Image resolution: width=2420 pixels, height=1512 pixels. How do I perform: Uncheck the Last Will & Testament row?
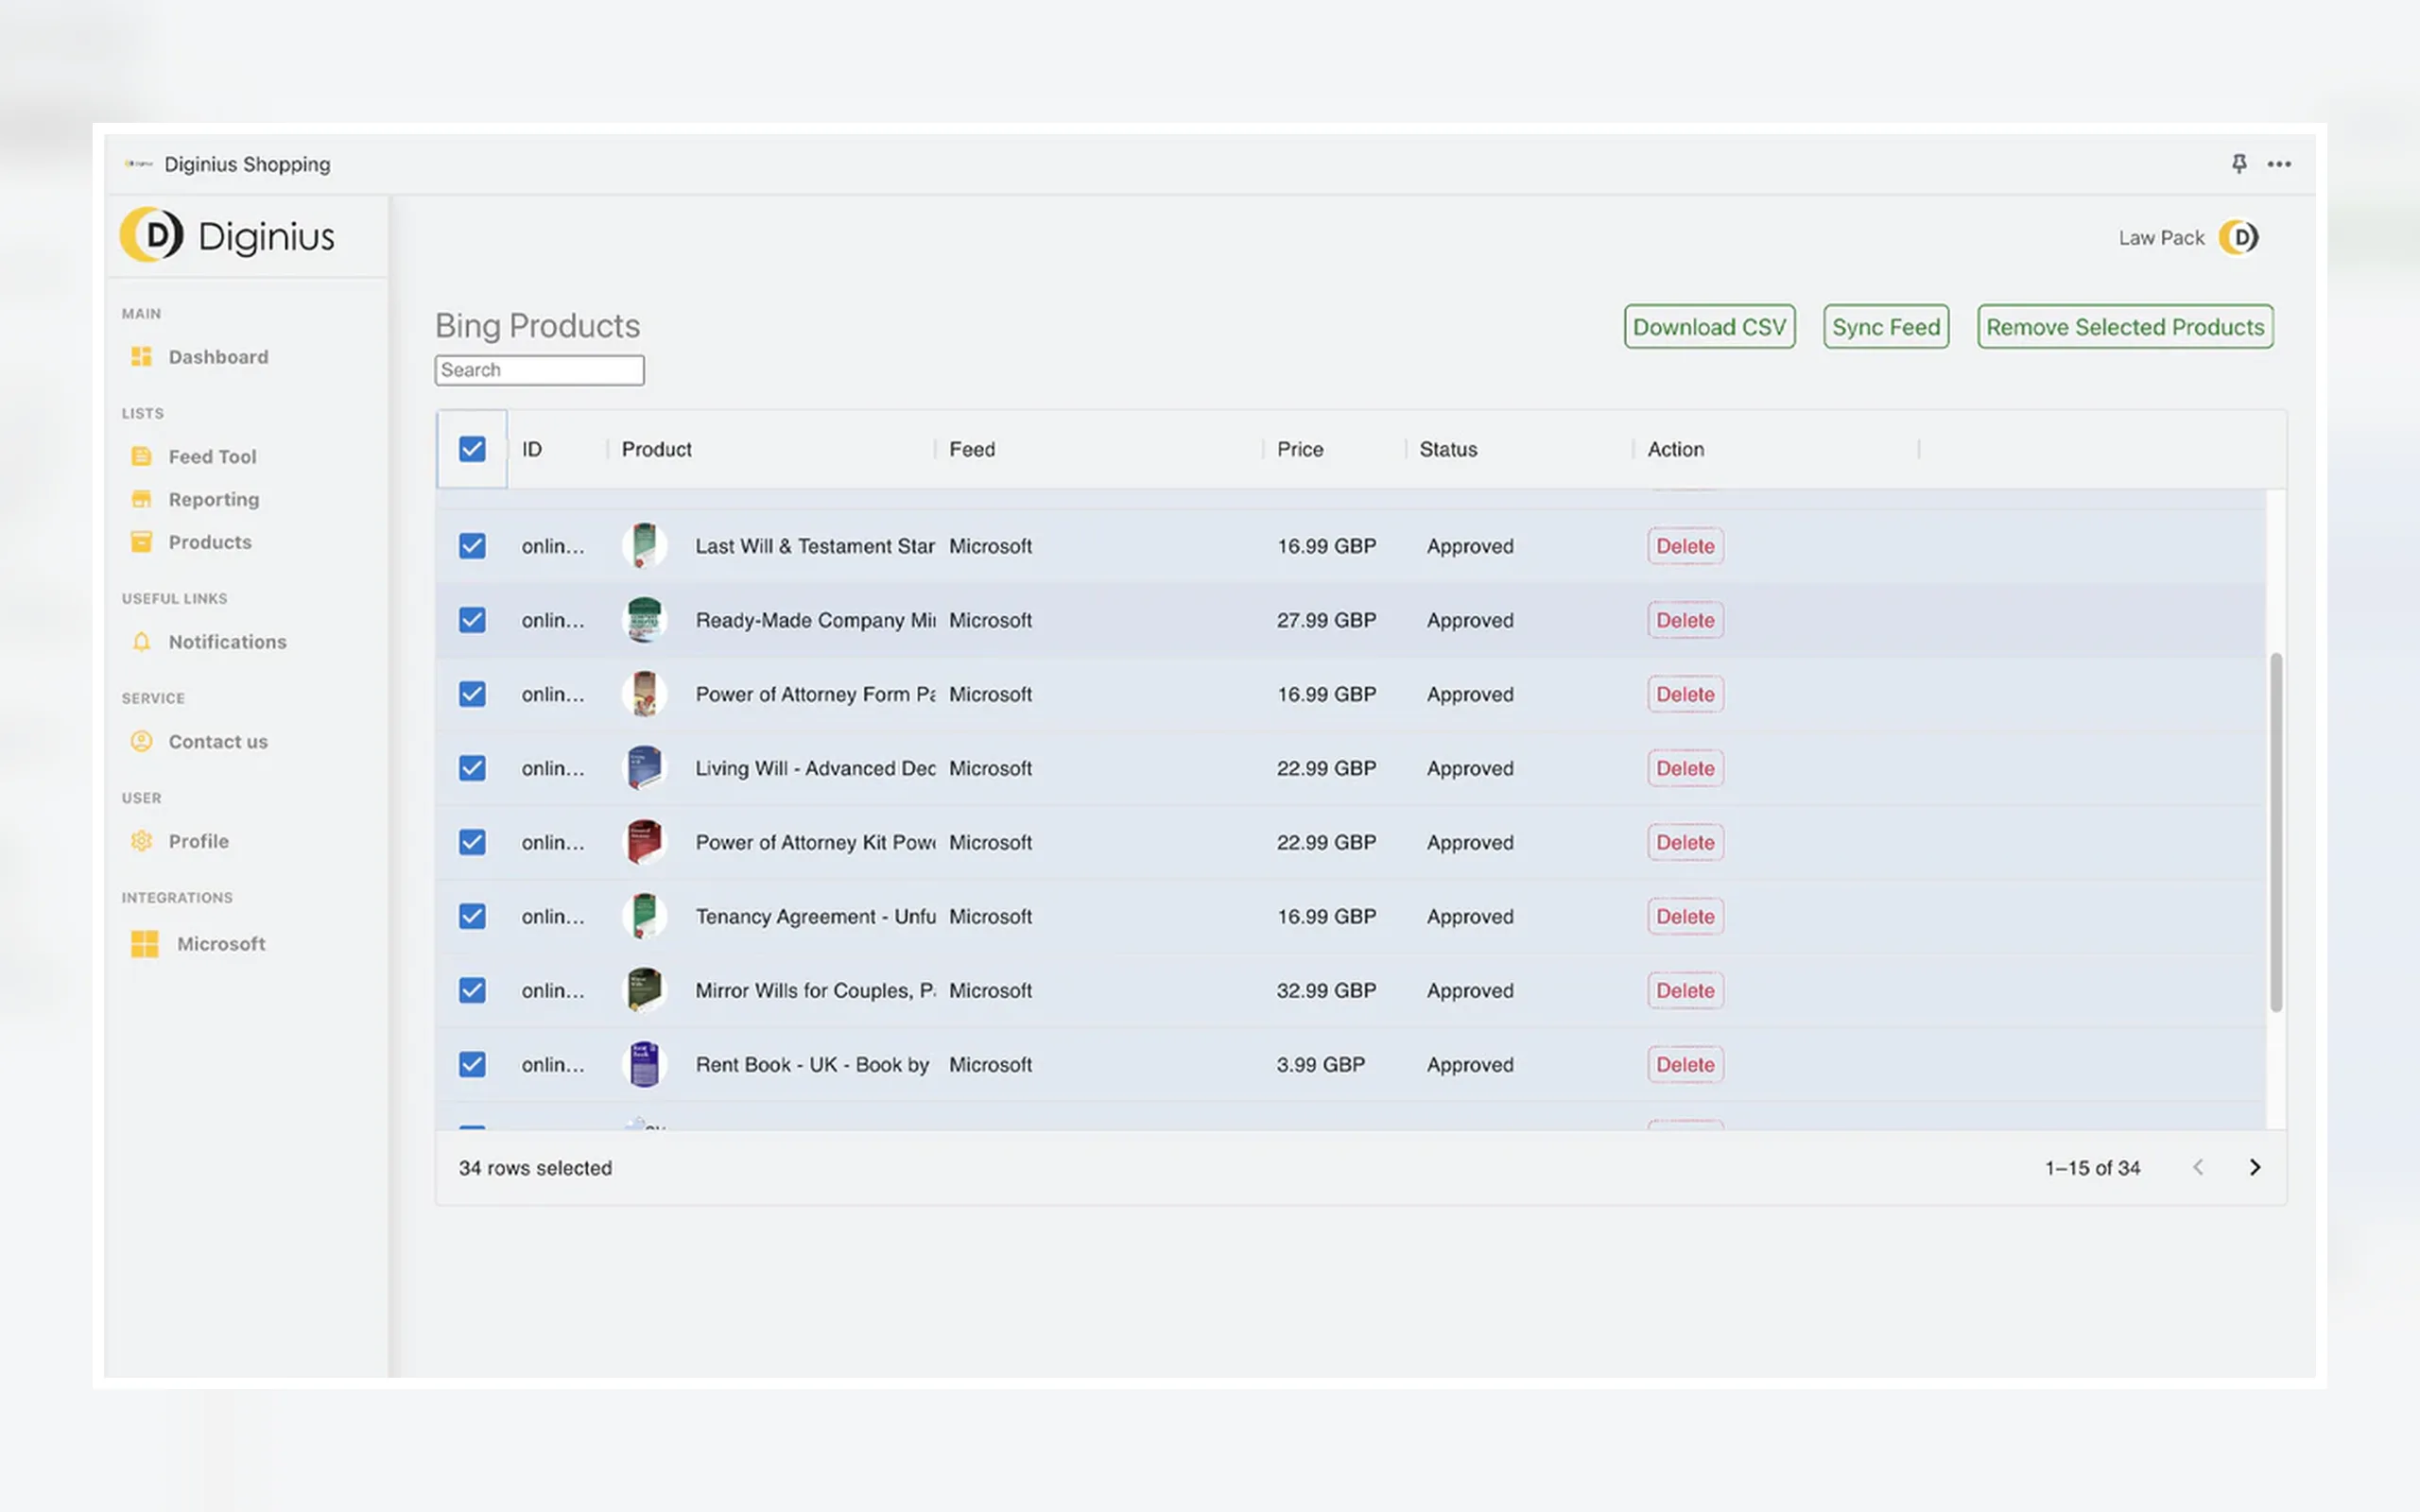472,546
